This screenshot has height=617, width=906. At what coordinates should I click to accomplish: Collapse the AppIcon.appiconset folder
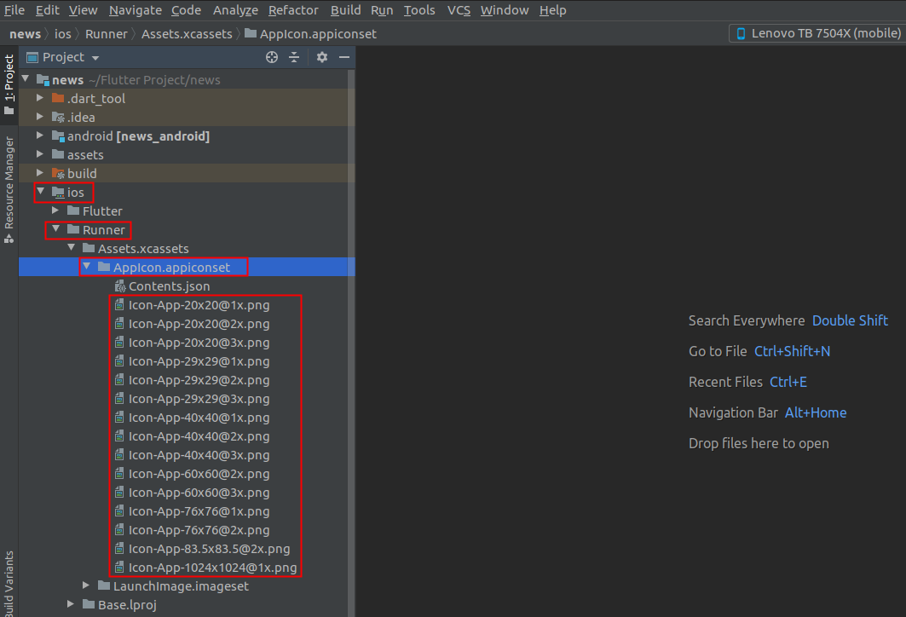(86, 268)
